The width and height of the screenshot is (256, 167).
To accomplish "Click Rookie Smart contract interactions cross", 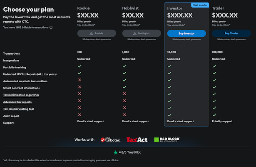I will point(80,87).
